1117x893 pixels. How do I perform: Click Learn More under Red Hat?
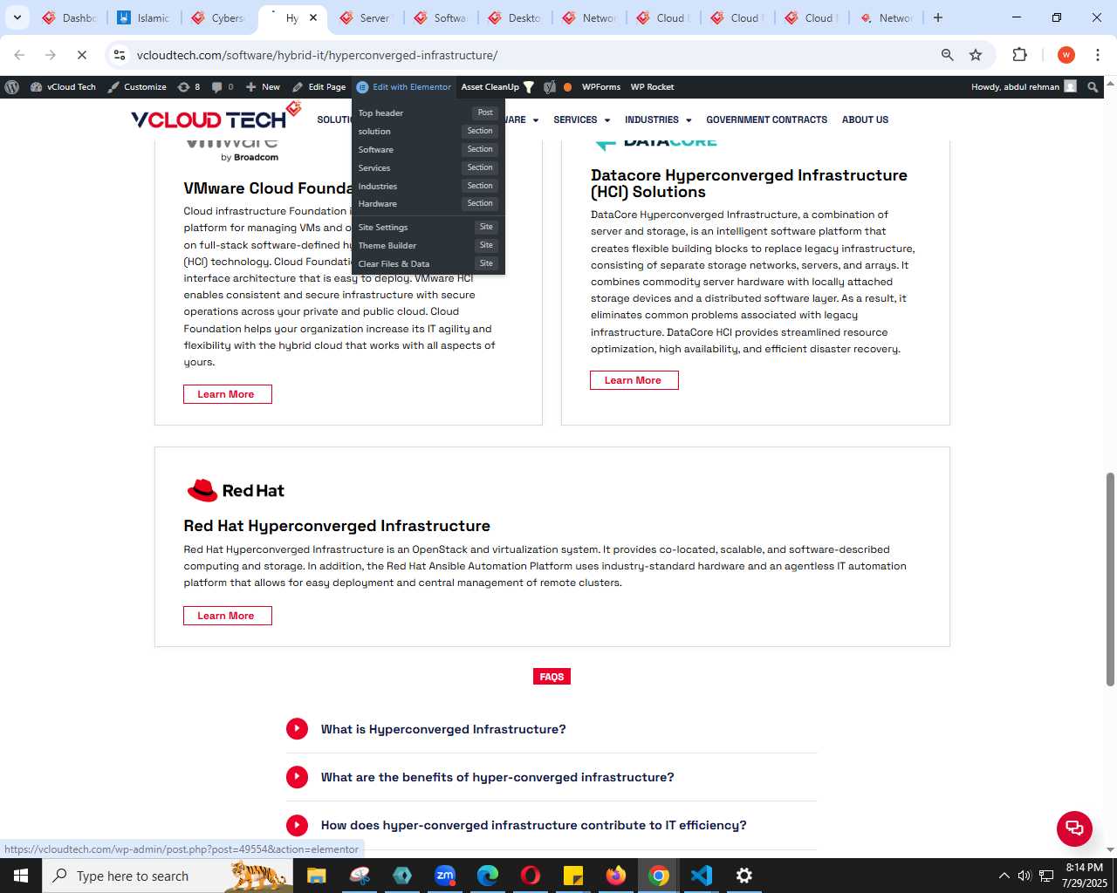[227, 616]
